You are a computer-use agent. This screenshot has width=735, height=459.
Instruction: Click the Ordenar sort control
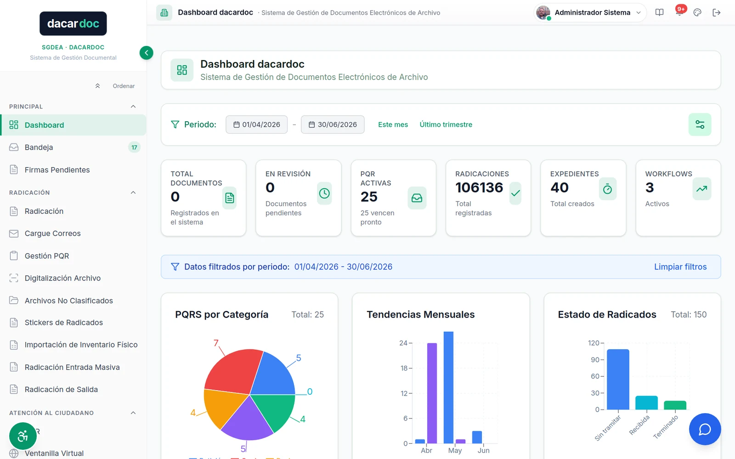(115, 86)
